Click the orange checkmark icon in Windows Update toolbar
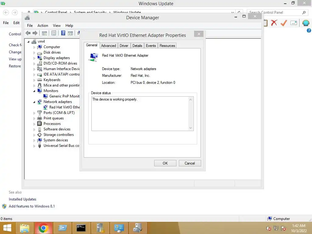The height and width of the screenshot is (234, 312). tap(284, 23)
